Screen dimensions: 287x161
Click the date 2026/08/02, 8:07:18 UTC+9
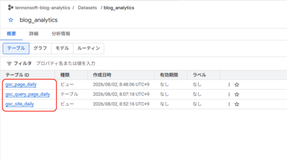121,94
